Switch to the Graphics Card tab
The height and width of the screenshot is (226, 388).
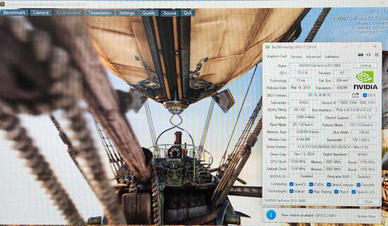276,56
